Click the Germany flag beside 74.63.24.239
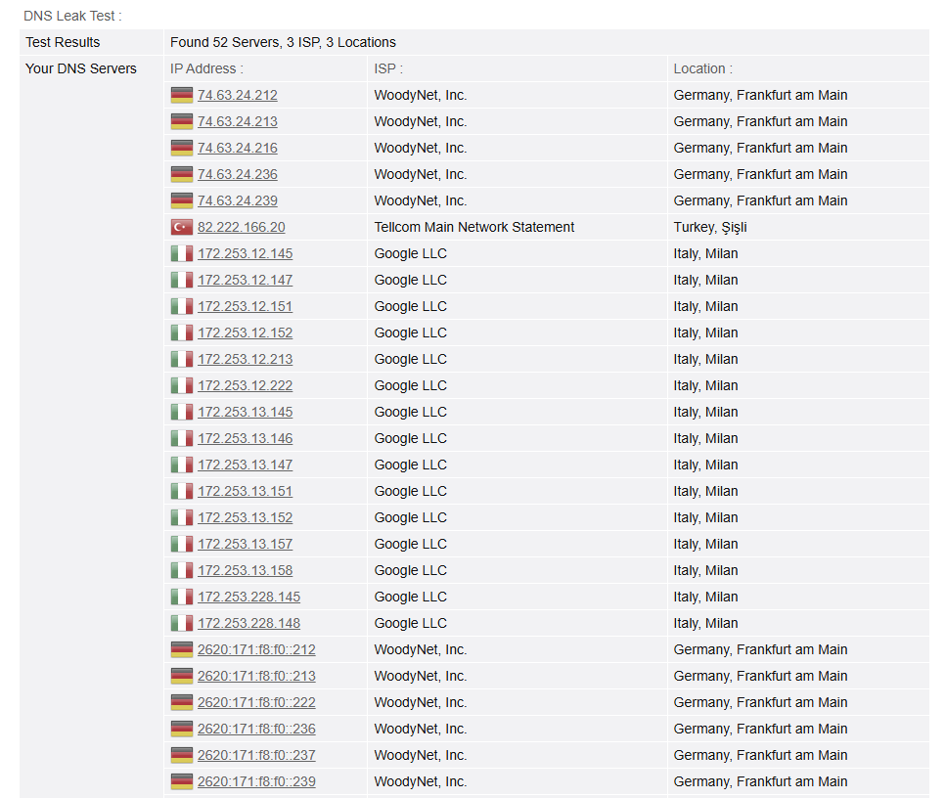The height and width of the screenshot is (798, 945). (x=182, y=201)
